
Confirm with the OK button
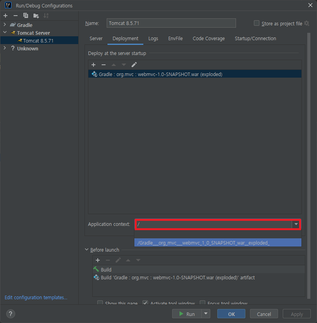pos(231,314)
